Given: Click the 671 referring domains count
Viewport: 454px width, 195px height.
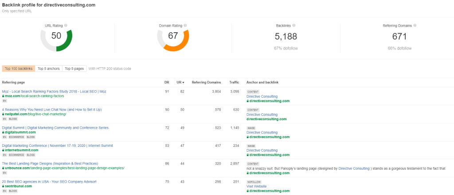Looking at the screenshot, I should pyautogui.click(x=399, y=36).
